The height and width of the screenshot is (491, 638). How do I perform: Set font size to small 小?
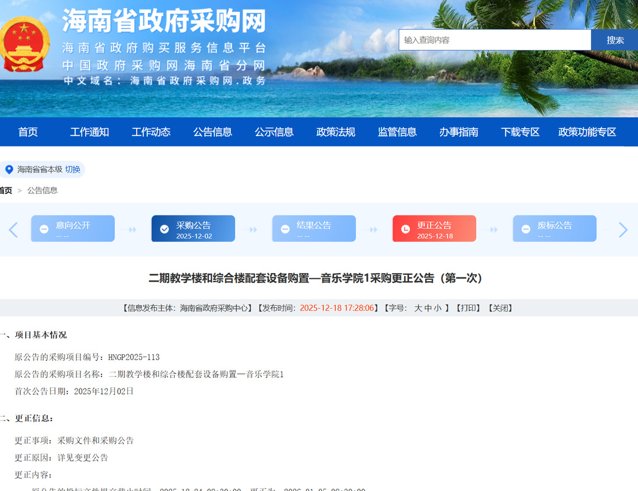coord(437,308)
